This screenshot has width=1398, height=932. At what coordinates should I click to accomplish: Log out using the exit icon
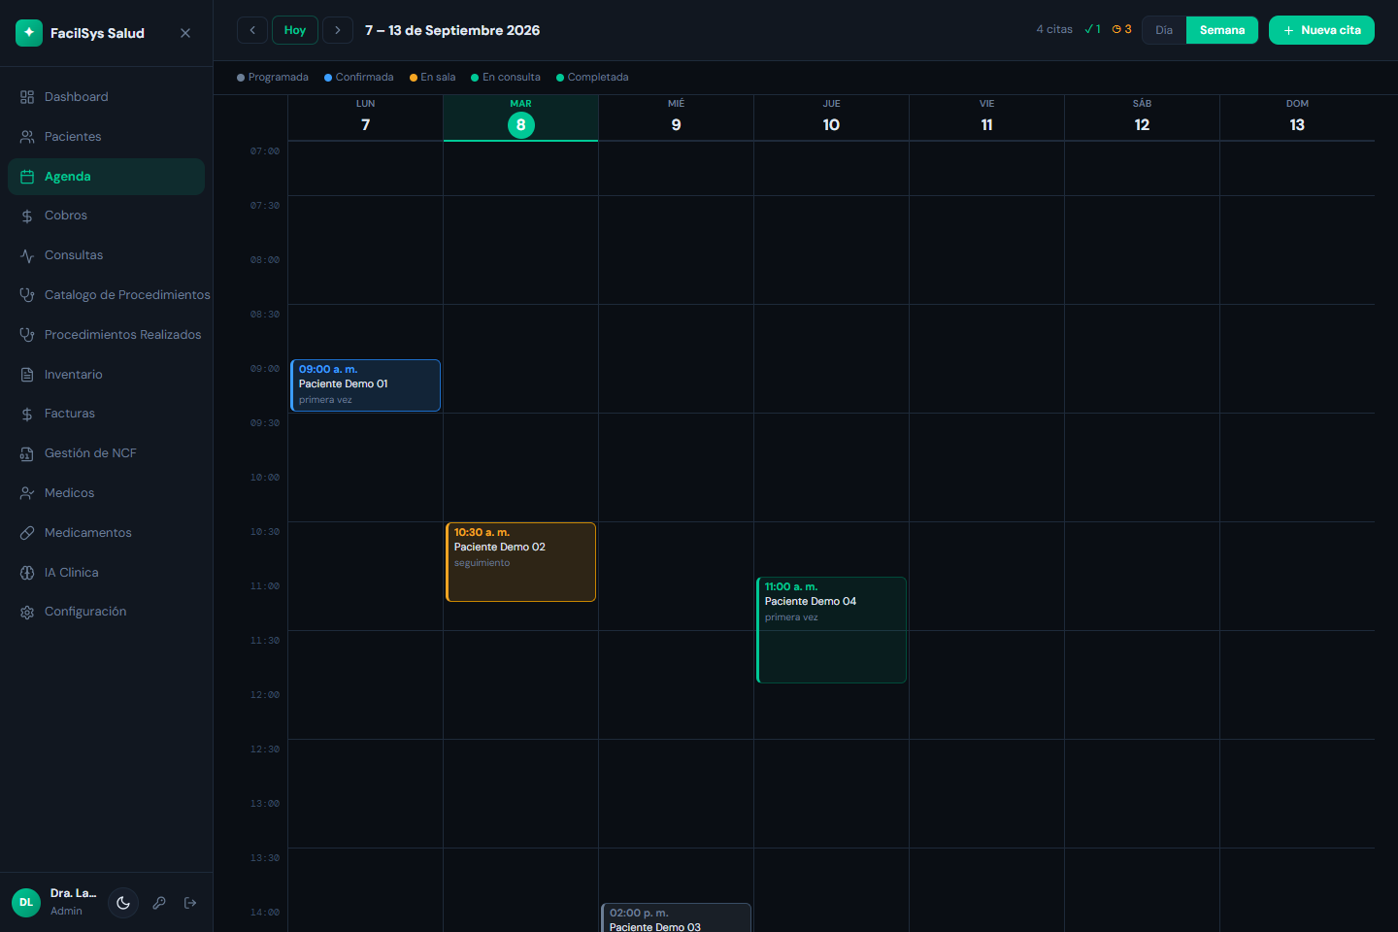(x=190, y=903)
